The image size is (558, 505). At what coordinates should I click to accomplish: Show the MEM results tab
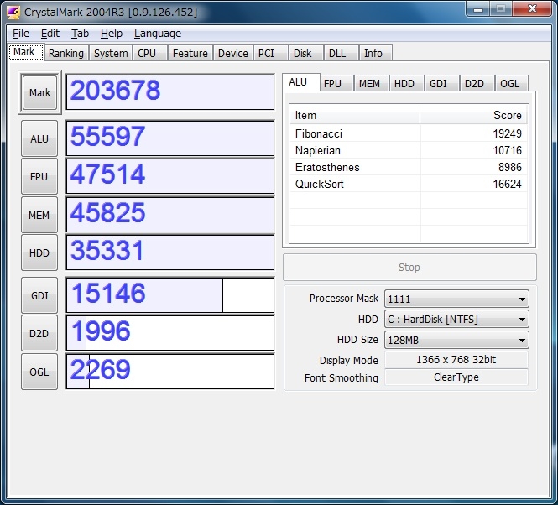point(369,83)
